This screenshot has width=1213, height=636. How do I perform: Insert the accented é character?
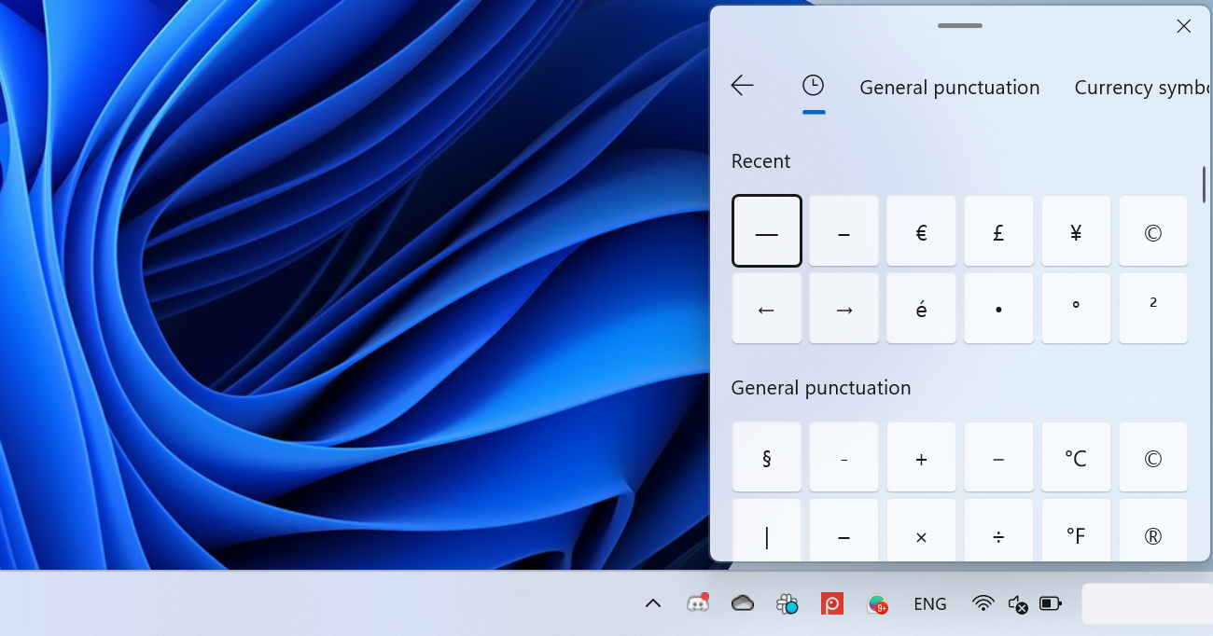(x=922, y=309)
